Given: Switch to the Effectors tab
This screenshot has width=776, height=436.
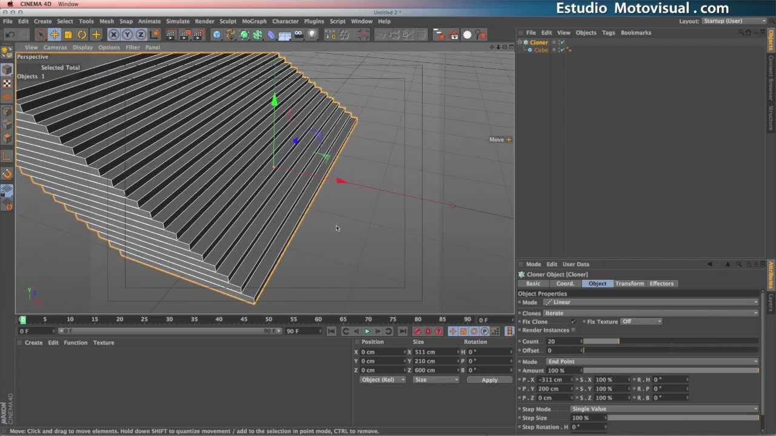Looking at the screenshot, I should point(661,283).
